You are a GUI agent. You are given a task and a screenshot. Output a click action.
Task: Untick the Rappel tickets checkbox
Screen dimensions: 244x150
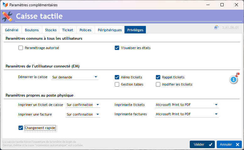click(158, 77)
